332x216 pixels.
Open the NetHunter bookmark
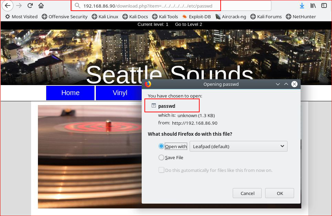pyautogui.click(x=301, y=17)
